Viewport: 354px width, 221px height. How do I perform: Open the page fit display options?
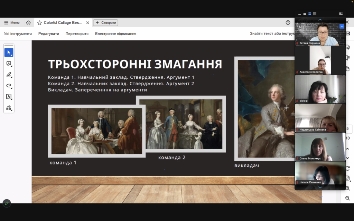[348, 179]
